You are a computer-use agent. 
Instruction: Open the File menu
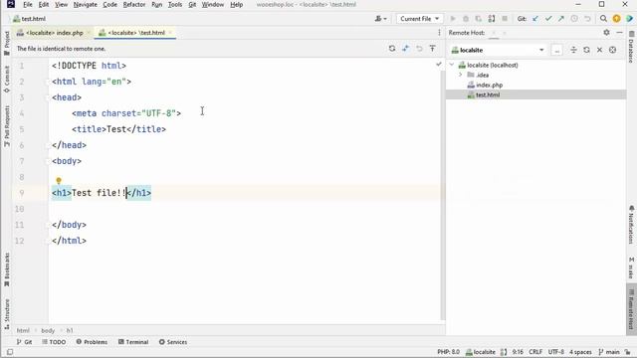(28, 4)
